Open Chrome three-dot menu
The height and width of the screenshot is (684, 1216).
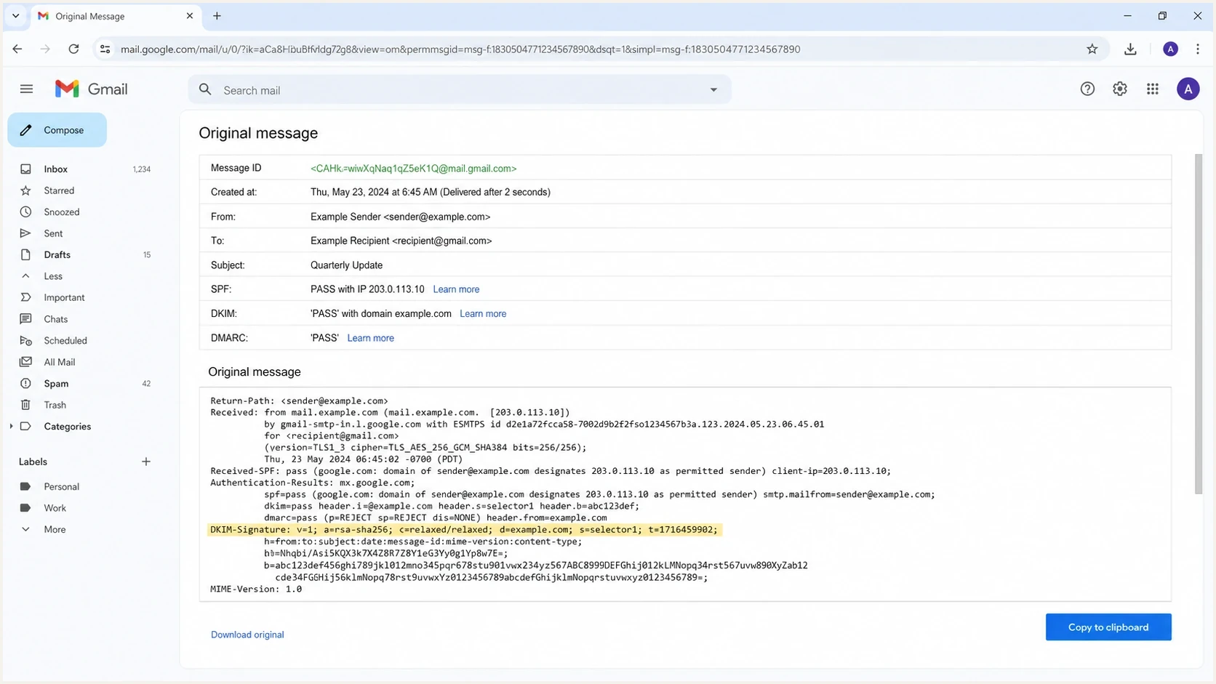tap(1197, 49)
